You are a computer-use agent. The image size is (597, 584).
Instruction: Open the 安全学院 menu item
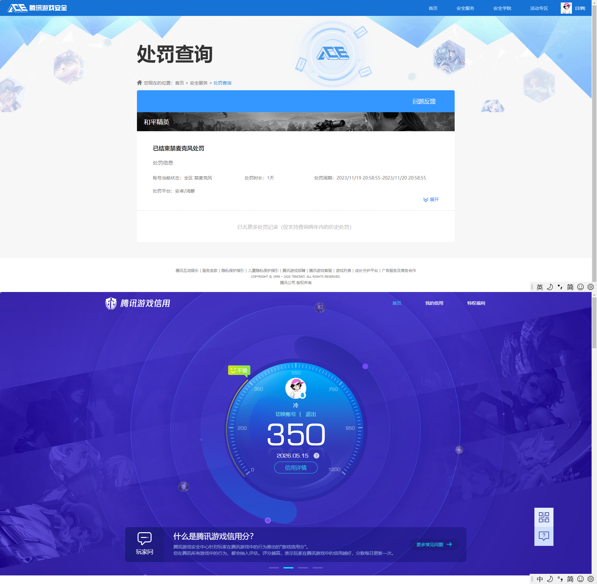click(x=502, y=8)
